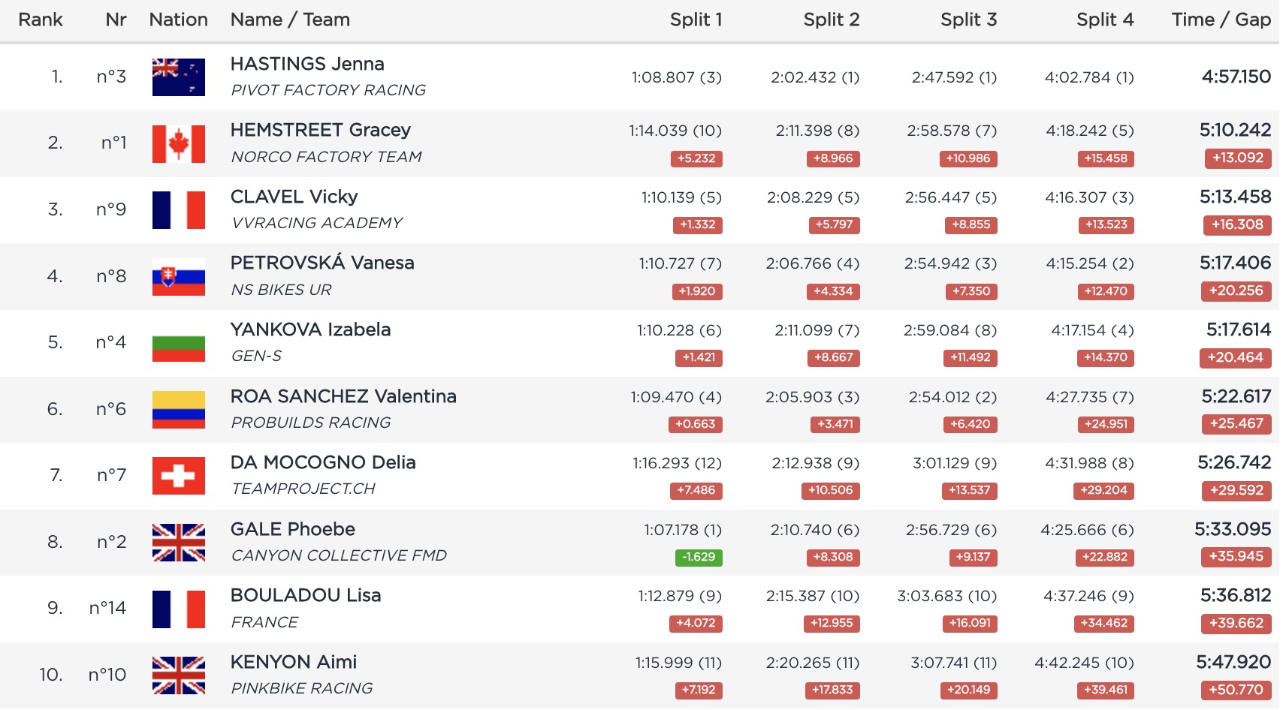
Task: Select rider name DA MOCOGNO Delia
Action: pyautogui.click(x=323, y=462)
